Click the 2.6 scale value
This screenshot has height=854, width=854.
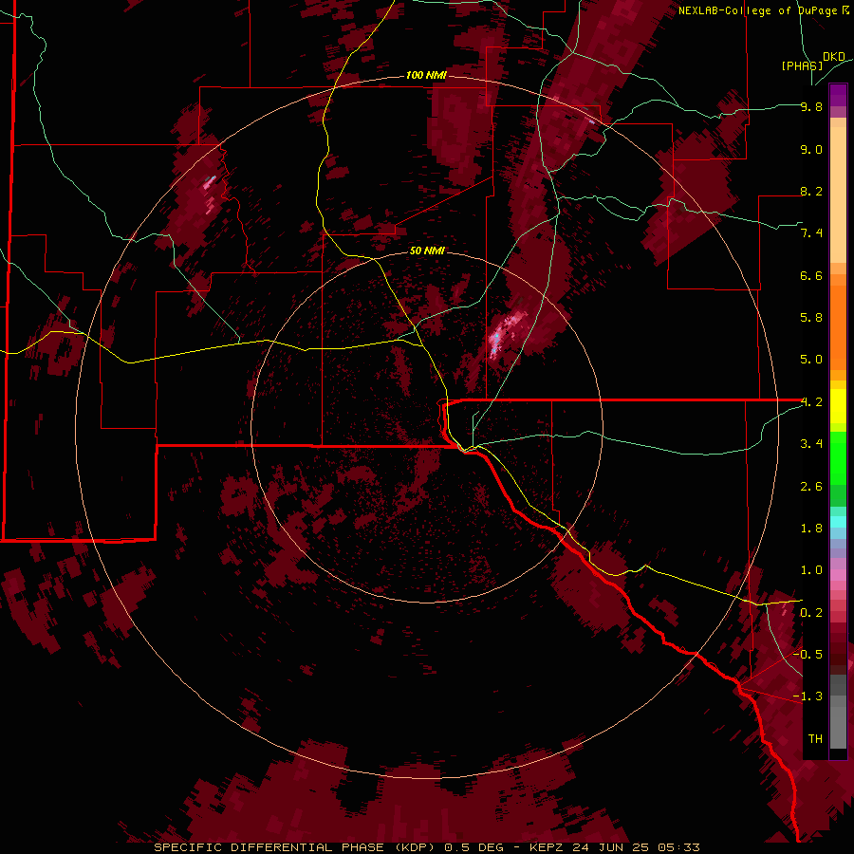(811, 487)
